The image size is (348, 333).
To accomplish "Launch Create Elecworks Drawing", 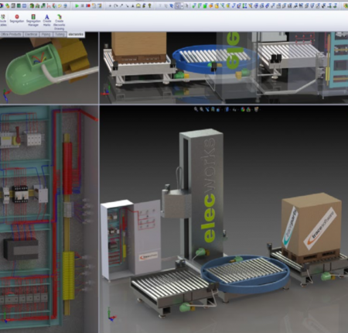I will [59, 22].
